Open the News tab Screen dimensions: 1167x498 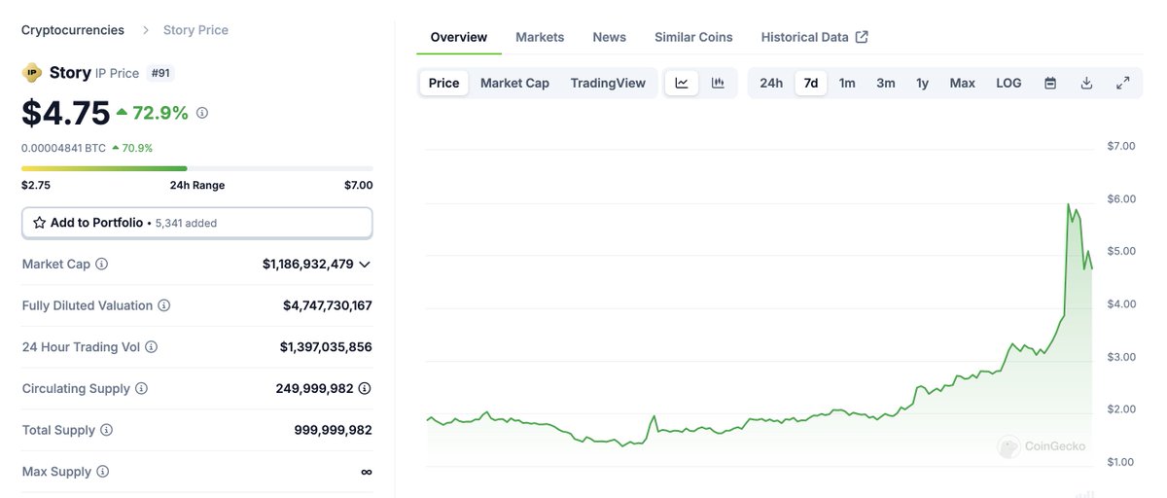pyautogui.click(x=610, y=37)
